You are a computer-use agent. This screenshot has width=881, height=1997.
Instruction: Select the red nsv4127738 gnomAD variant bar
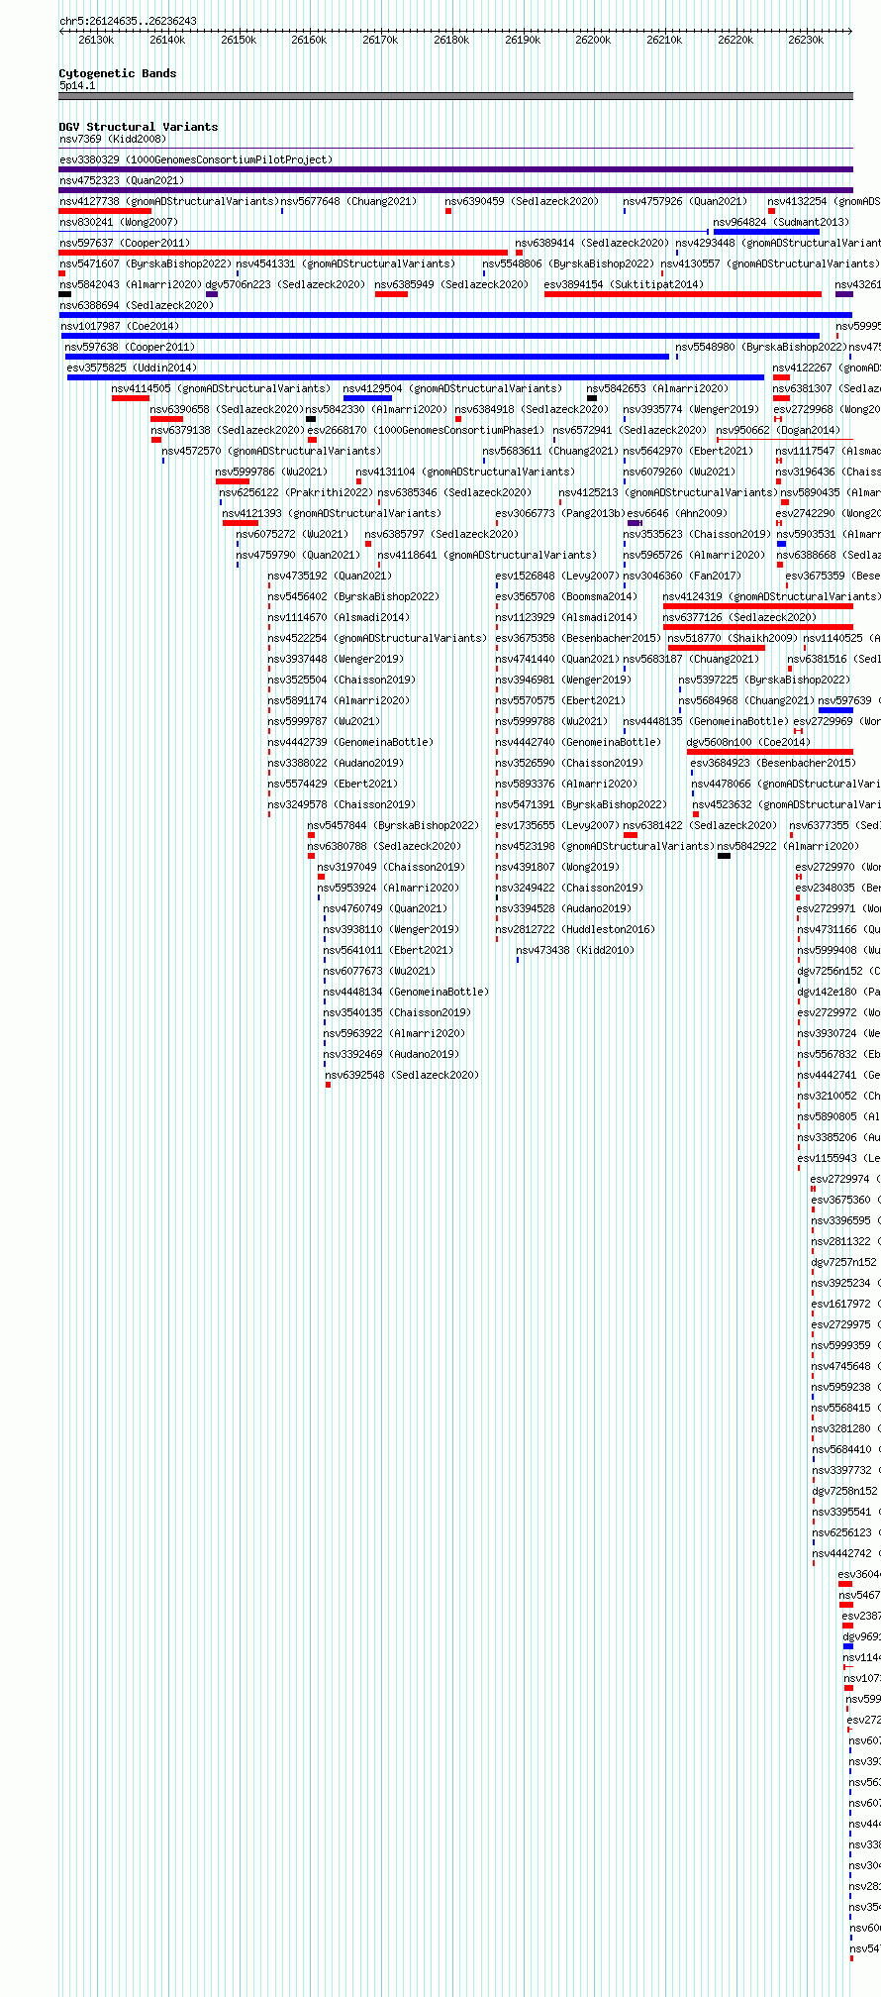pyautogui.click(x=105, y=211)
